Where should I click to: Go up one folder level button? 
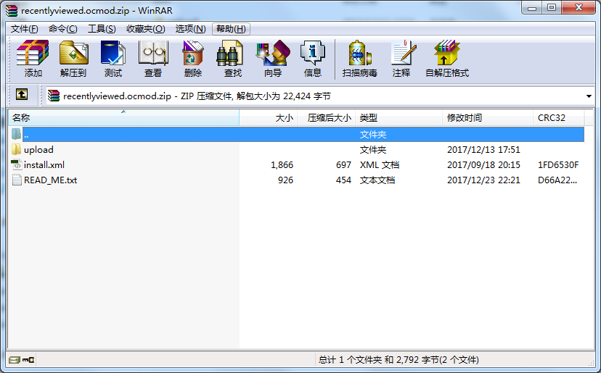[x=22, y=94]
